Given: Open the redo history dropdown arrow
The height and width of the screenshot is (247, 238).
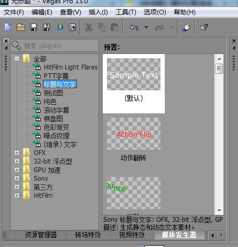Looking at the screenshot, I should pos(171,27).
